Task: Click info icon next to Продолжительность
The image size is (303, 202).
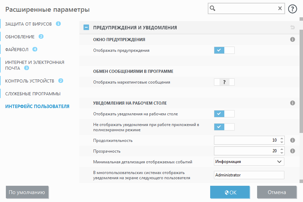Action: [292, 140]
